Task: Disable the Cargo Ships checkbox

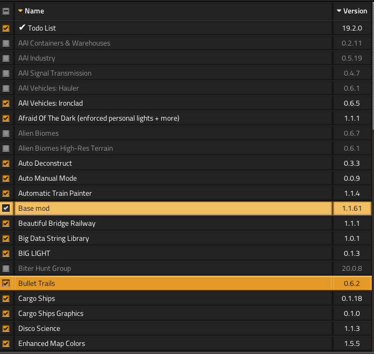Action: pos(6,298)
